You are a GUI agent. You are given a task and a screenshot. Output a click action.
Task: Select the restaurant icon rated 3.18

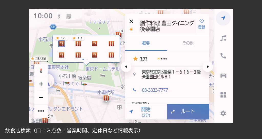pyautogui.click(x=78, y=44)
